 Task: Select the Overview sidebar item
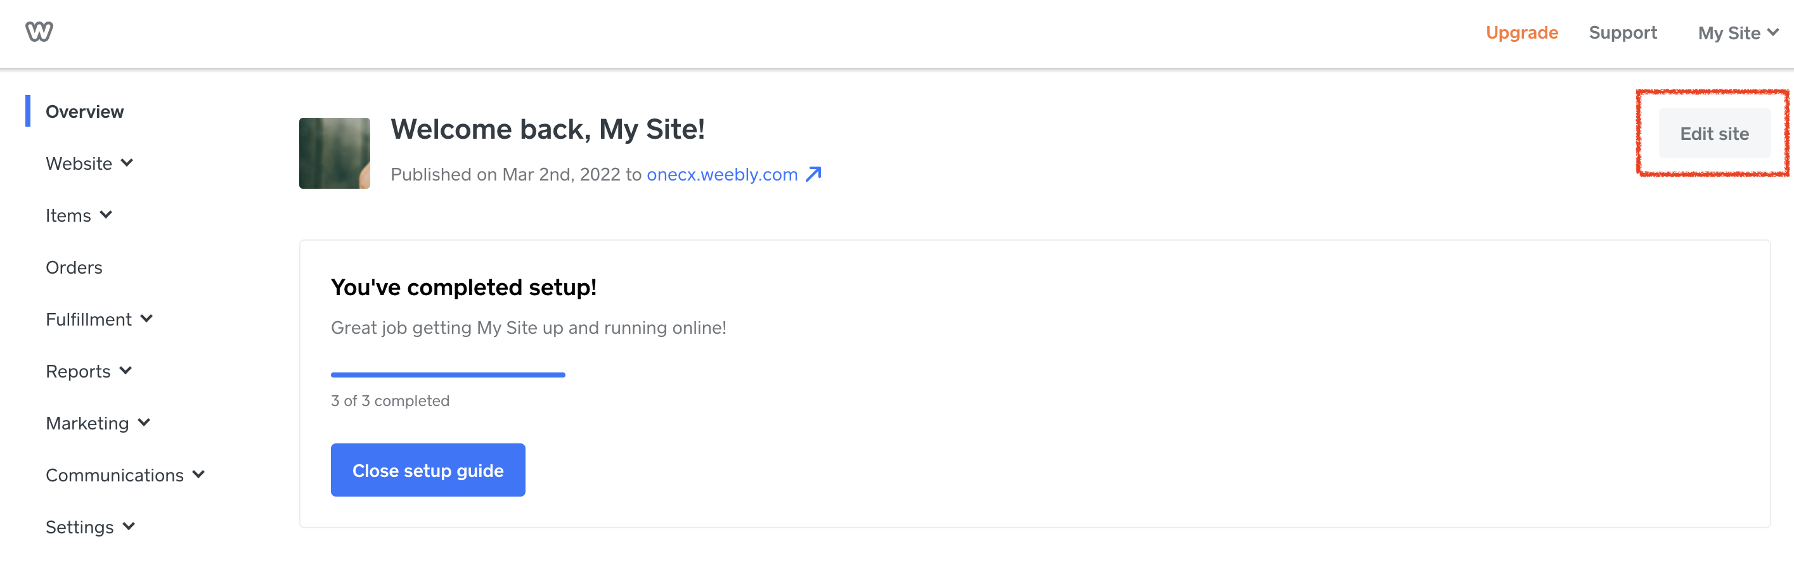coord(84,111)
